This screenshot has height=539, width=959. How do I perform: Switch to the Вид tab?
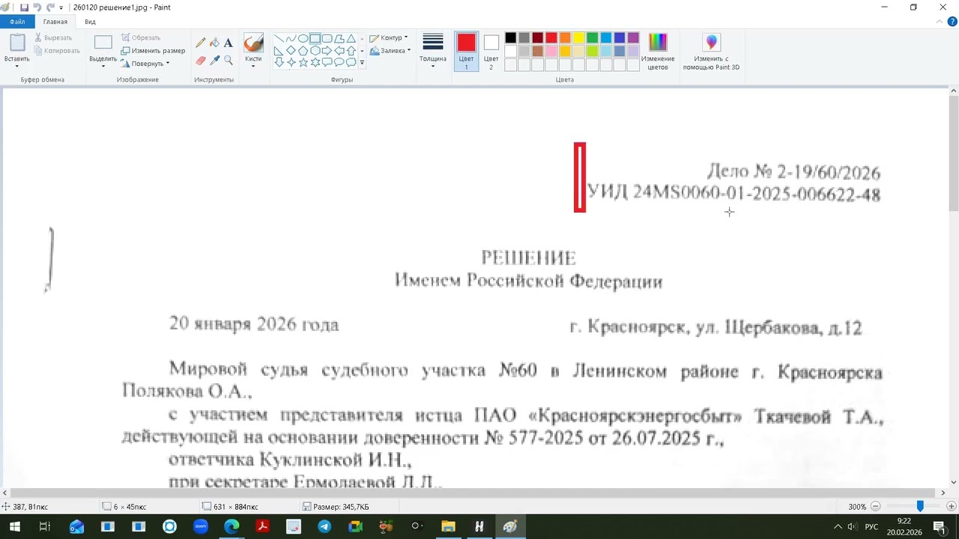[x=90, y=22]
